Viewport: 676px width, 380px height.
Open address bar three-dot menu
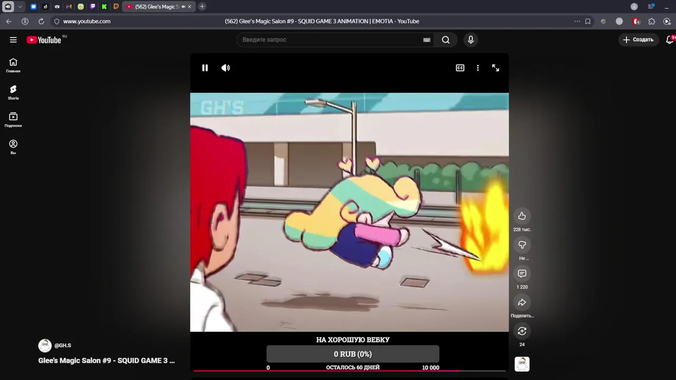[x=577, y=21]
